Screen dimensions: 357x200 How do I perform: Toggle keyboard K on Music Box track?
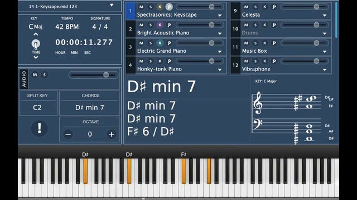pos(264,43)
